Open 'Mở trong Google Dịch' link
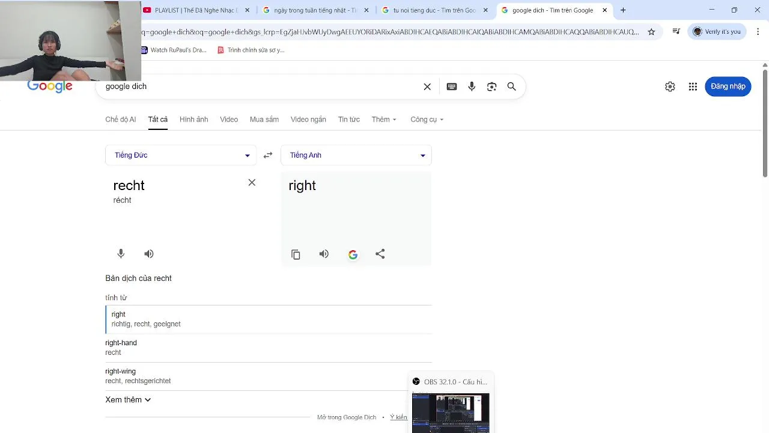769x433 pixels. (347, 417)
